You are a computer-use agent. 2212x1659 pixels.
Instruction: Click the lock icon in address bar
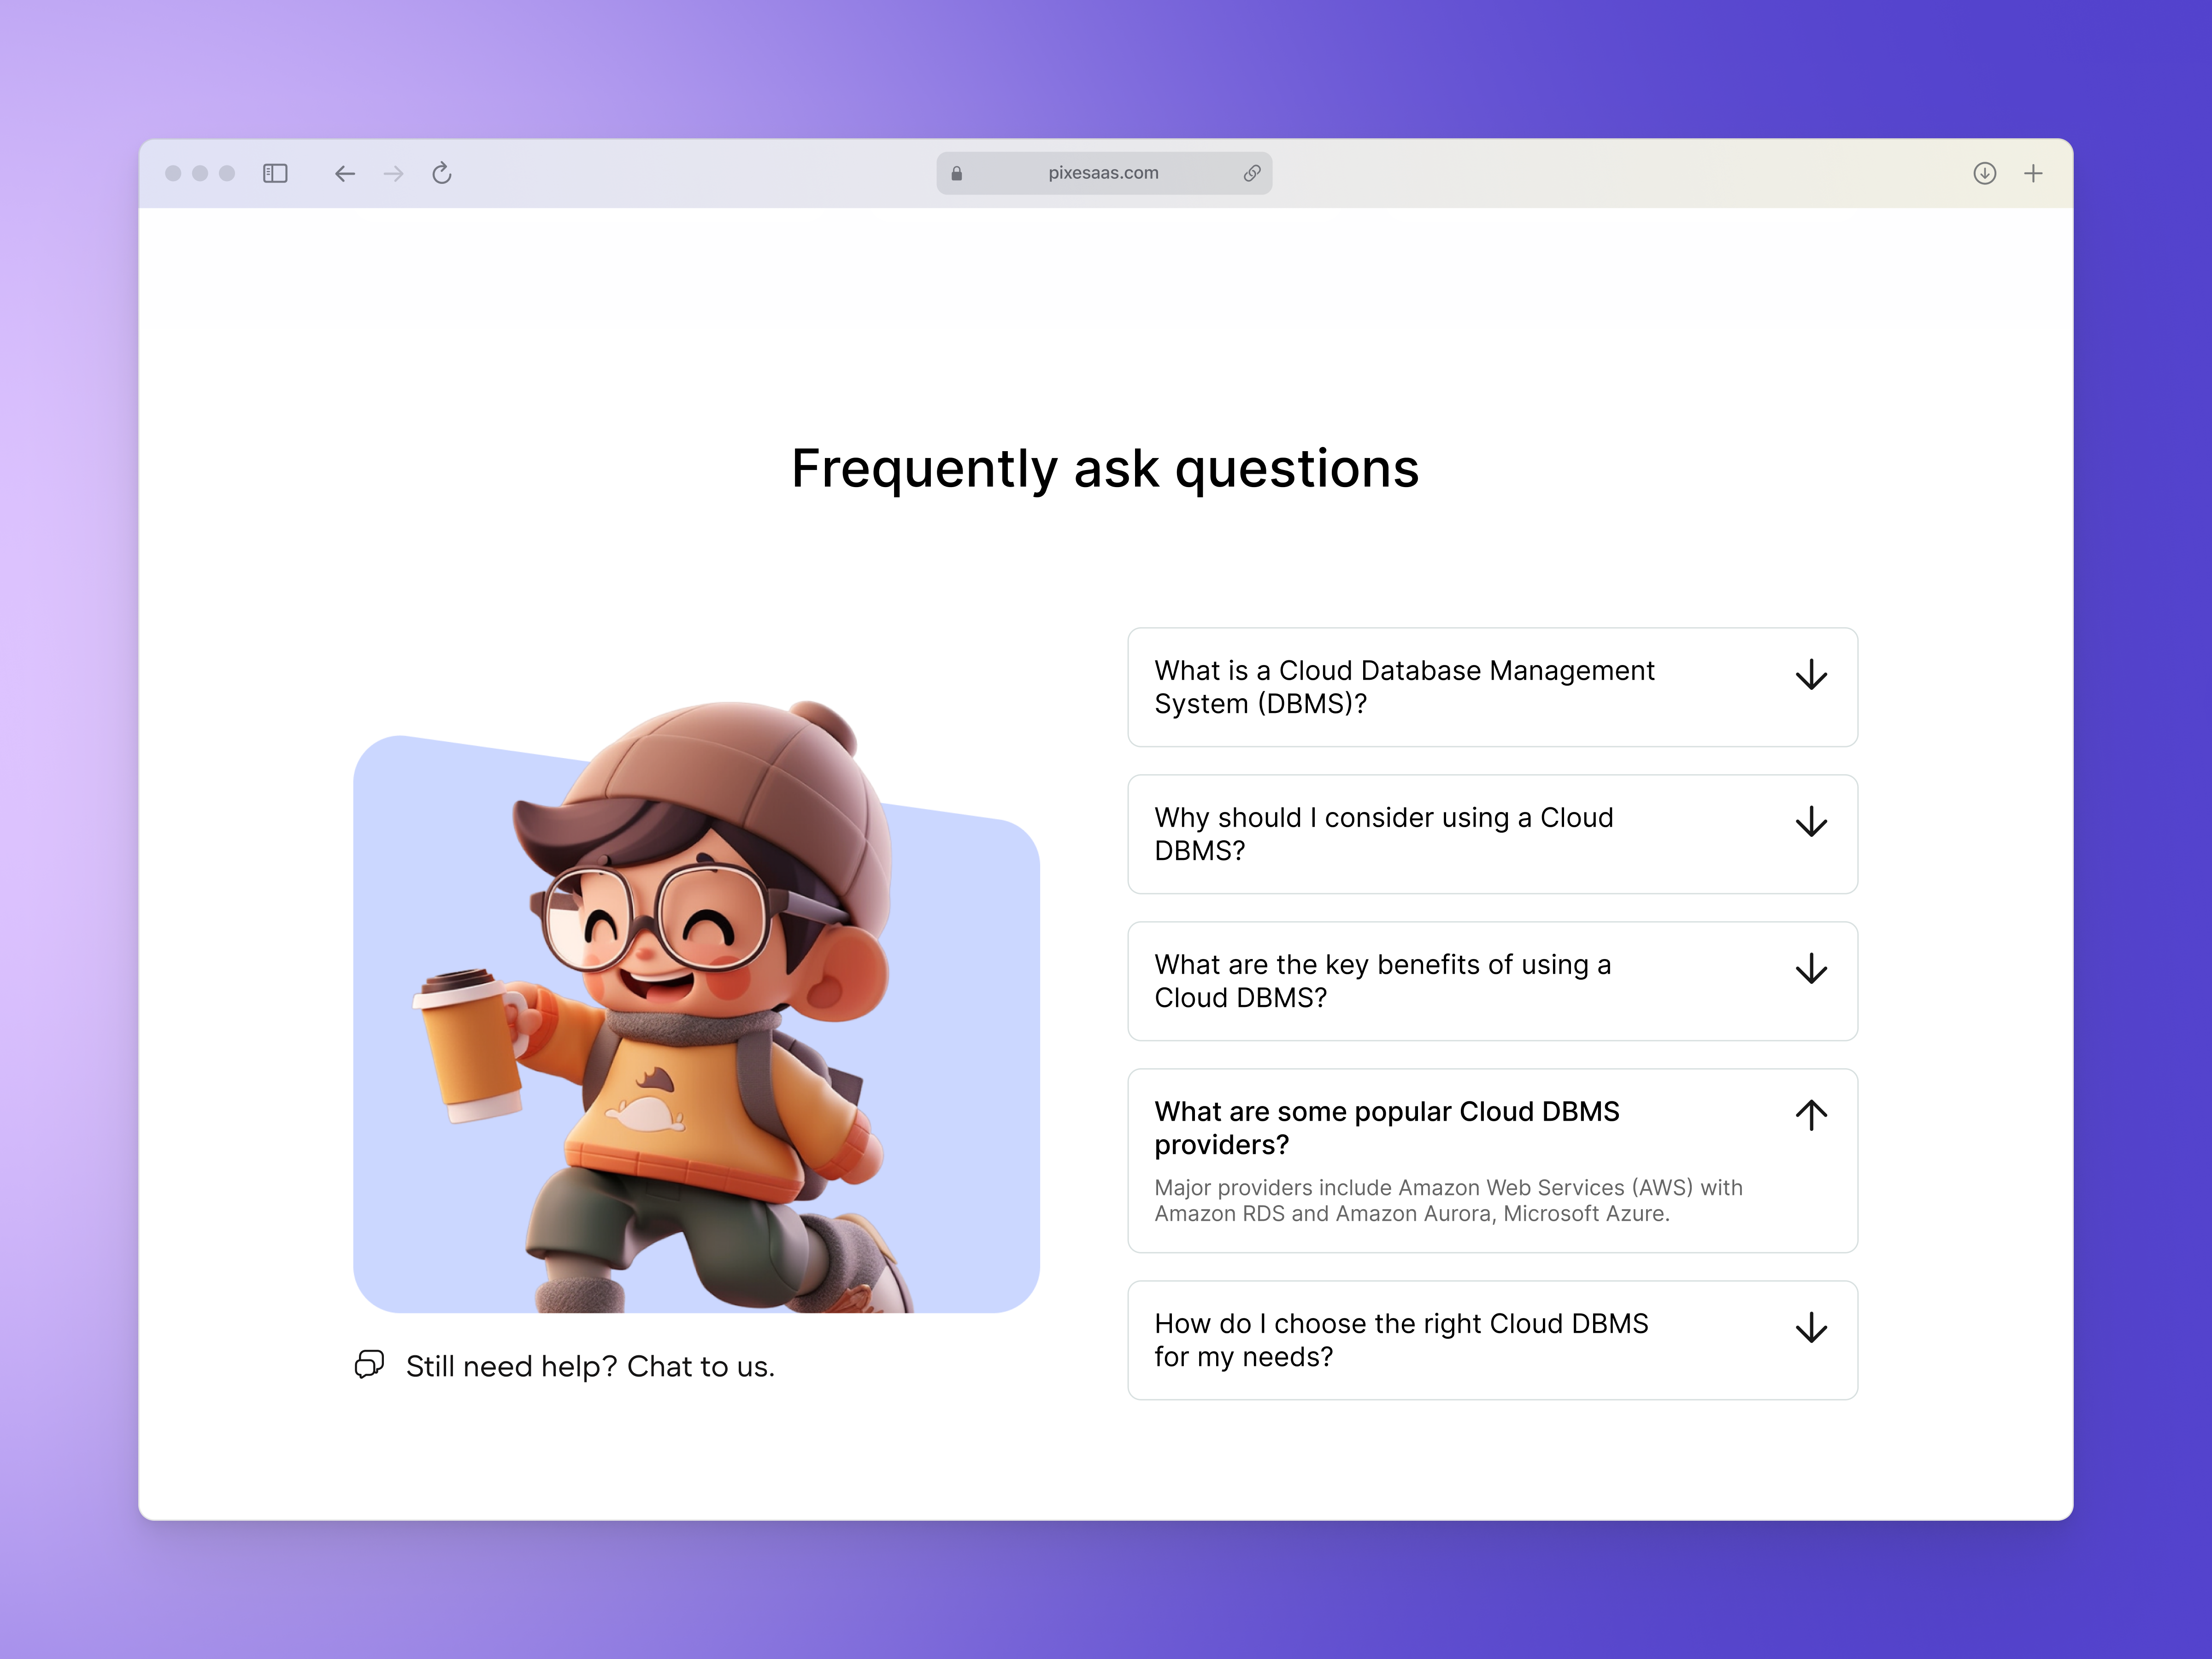[957, 174]
